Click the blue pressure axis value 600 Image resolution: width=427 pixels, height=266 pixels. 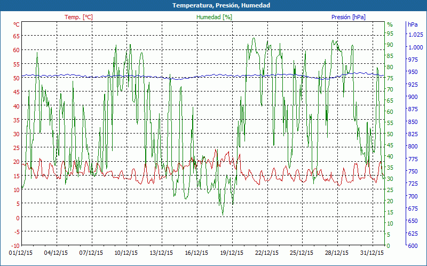click(x=413, y=246)
